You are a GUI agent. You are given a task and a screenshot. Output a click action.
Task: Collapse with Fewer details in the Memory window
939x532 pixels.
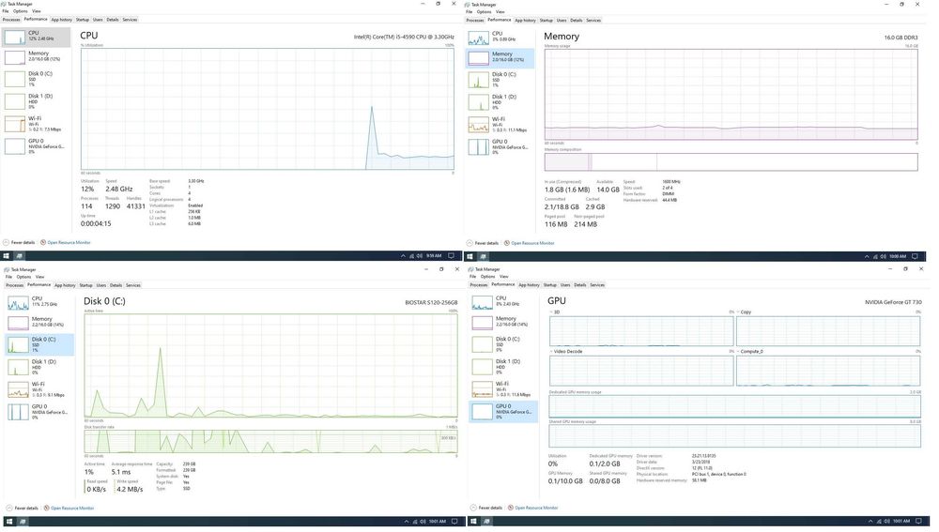483,243
